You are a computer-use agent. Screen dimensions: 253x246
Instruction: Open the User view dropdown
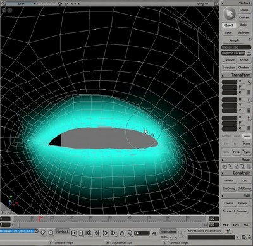pyautogui.click(x=22, y=4)
